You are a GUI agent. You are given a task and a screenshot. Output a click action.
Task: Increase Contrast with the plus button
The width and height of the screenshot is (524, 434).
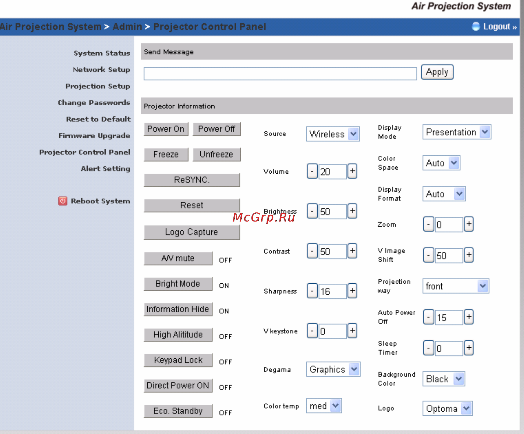[x=352, y=251]
